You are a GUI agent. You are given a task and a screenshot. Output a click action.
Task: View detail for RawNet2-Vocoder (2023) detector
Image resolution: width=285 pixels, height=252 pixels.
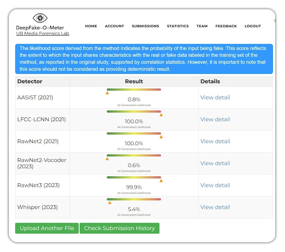point(215,163)
